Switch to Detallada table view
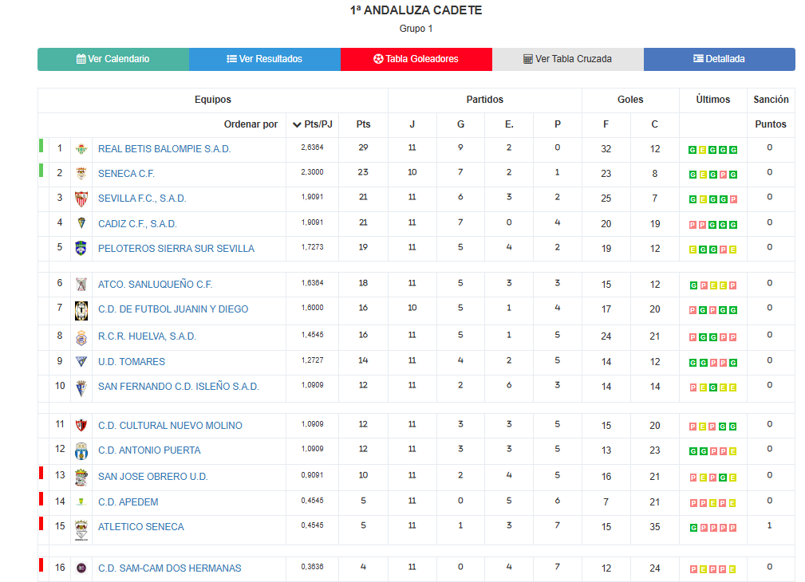The image size is (805, 582). click(x=720, y=59)
